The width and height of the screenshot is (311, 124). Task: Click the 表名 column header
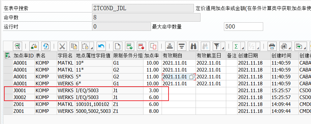46,56
